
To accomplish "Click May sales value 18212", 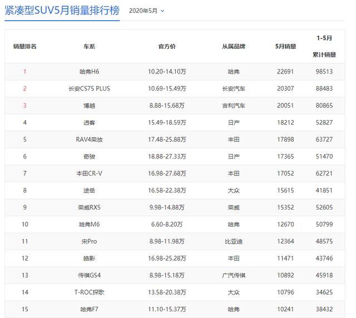I will coord(285,122).
